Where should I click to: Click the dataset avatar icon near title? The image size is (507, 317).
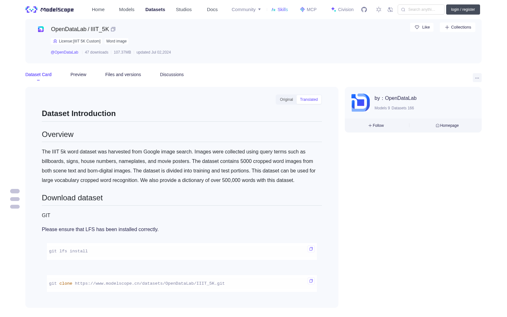coord(41,29)
